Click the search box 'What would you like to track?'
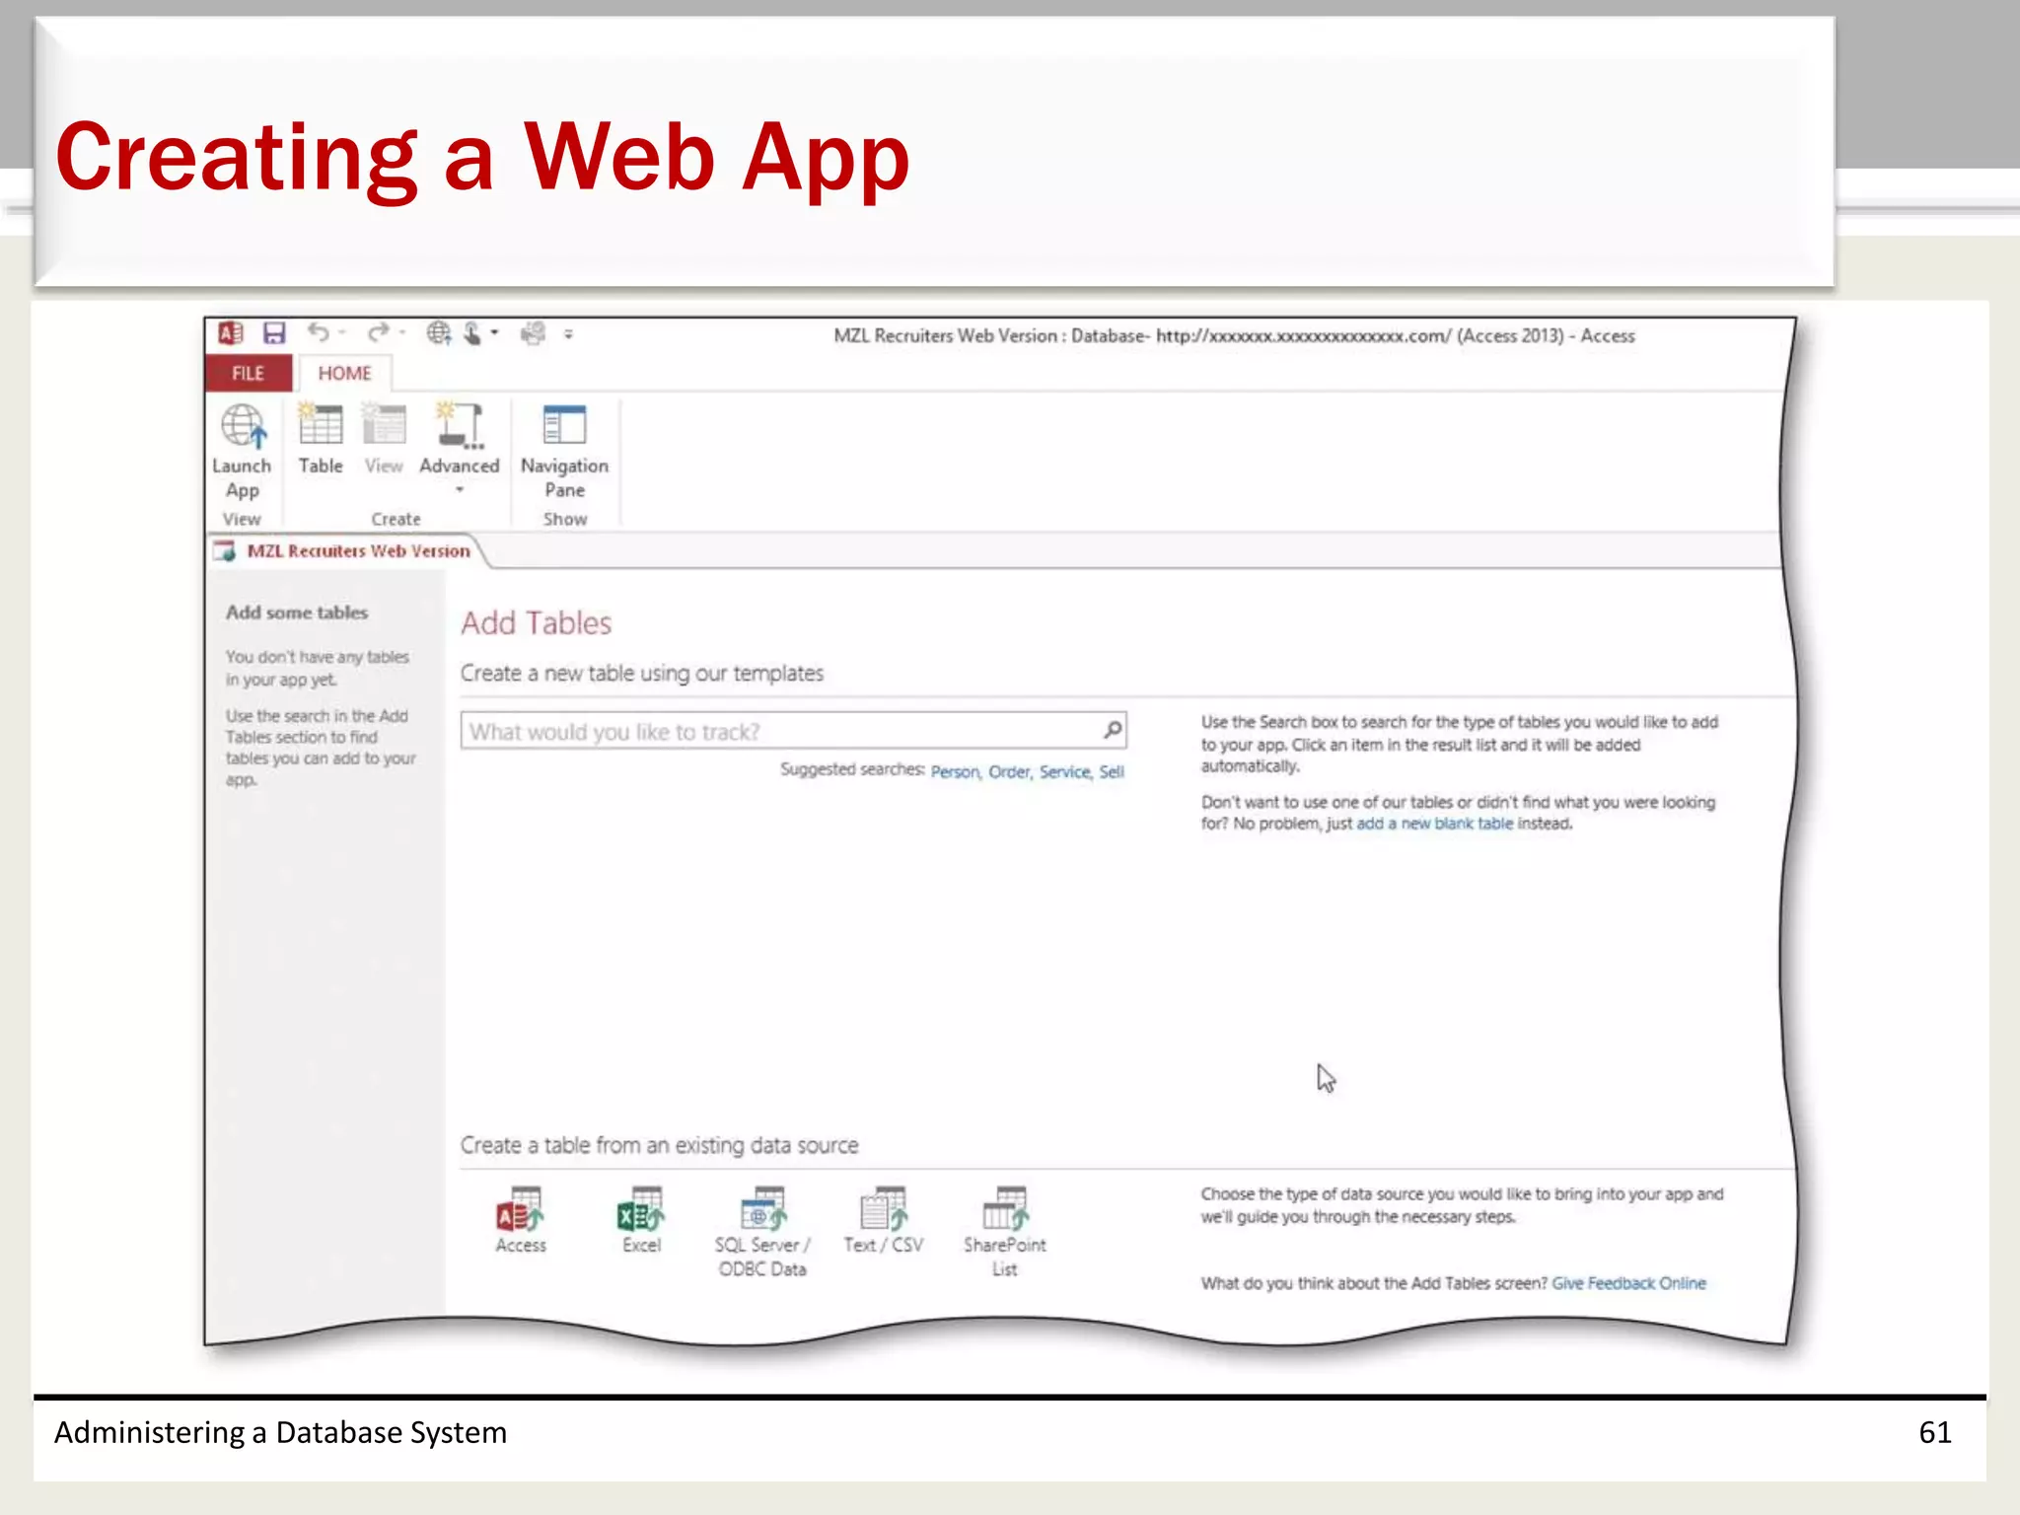2020x1515 pixels. coord(794,731)
